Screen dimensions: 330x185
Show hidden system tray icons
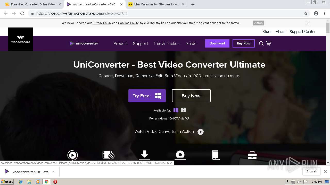click(x=287, y=182)
